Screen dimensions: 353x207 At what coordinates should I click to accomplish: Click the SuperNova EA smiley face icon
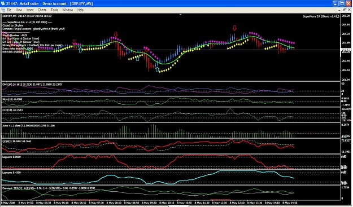coord(338,16)
